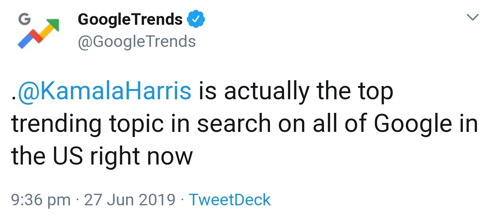Click the Google Trends profile avatar

pos(39,31)
